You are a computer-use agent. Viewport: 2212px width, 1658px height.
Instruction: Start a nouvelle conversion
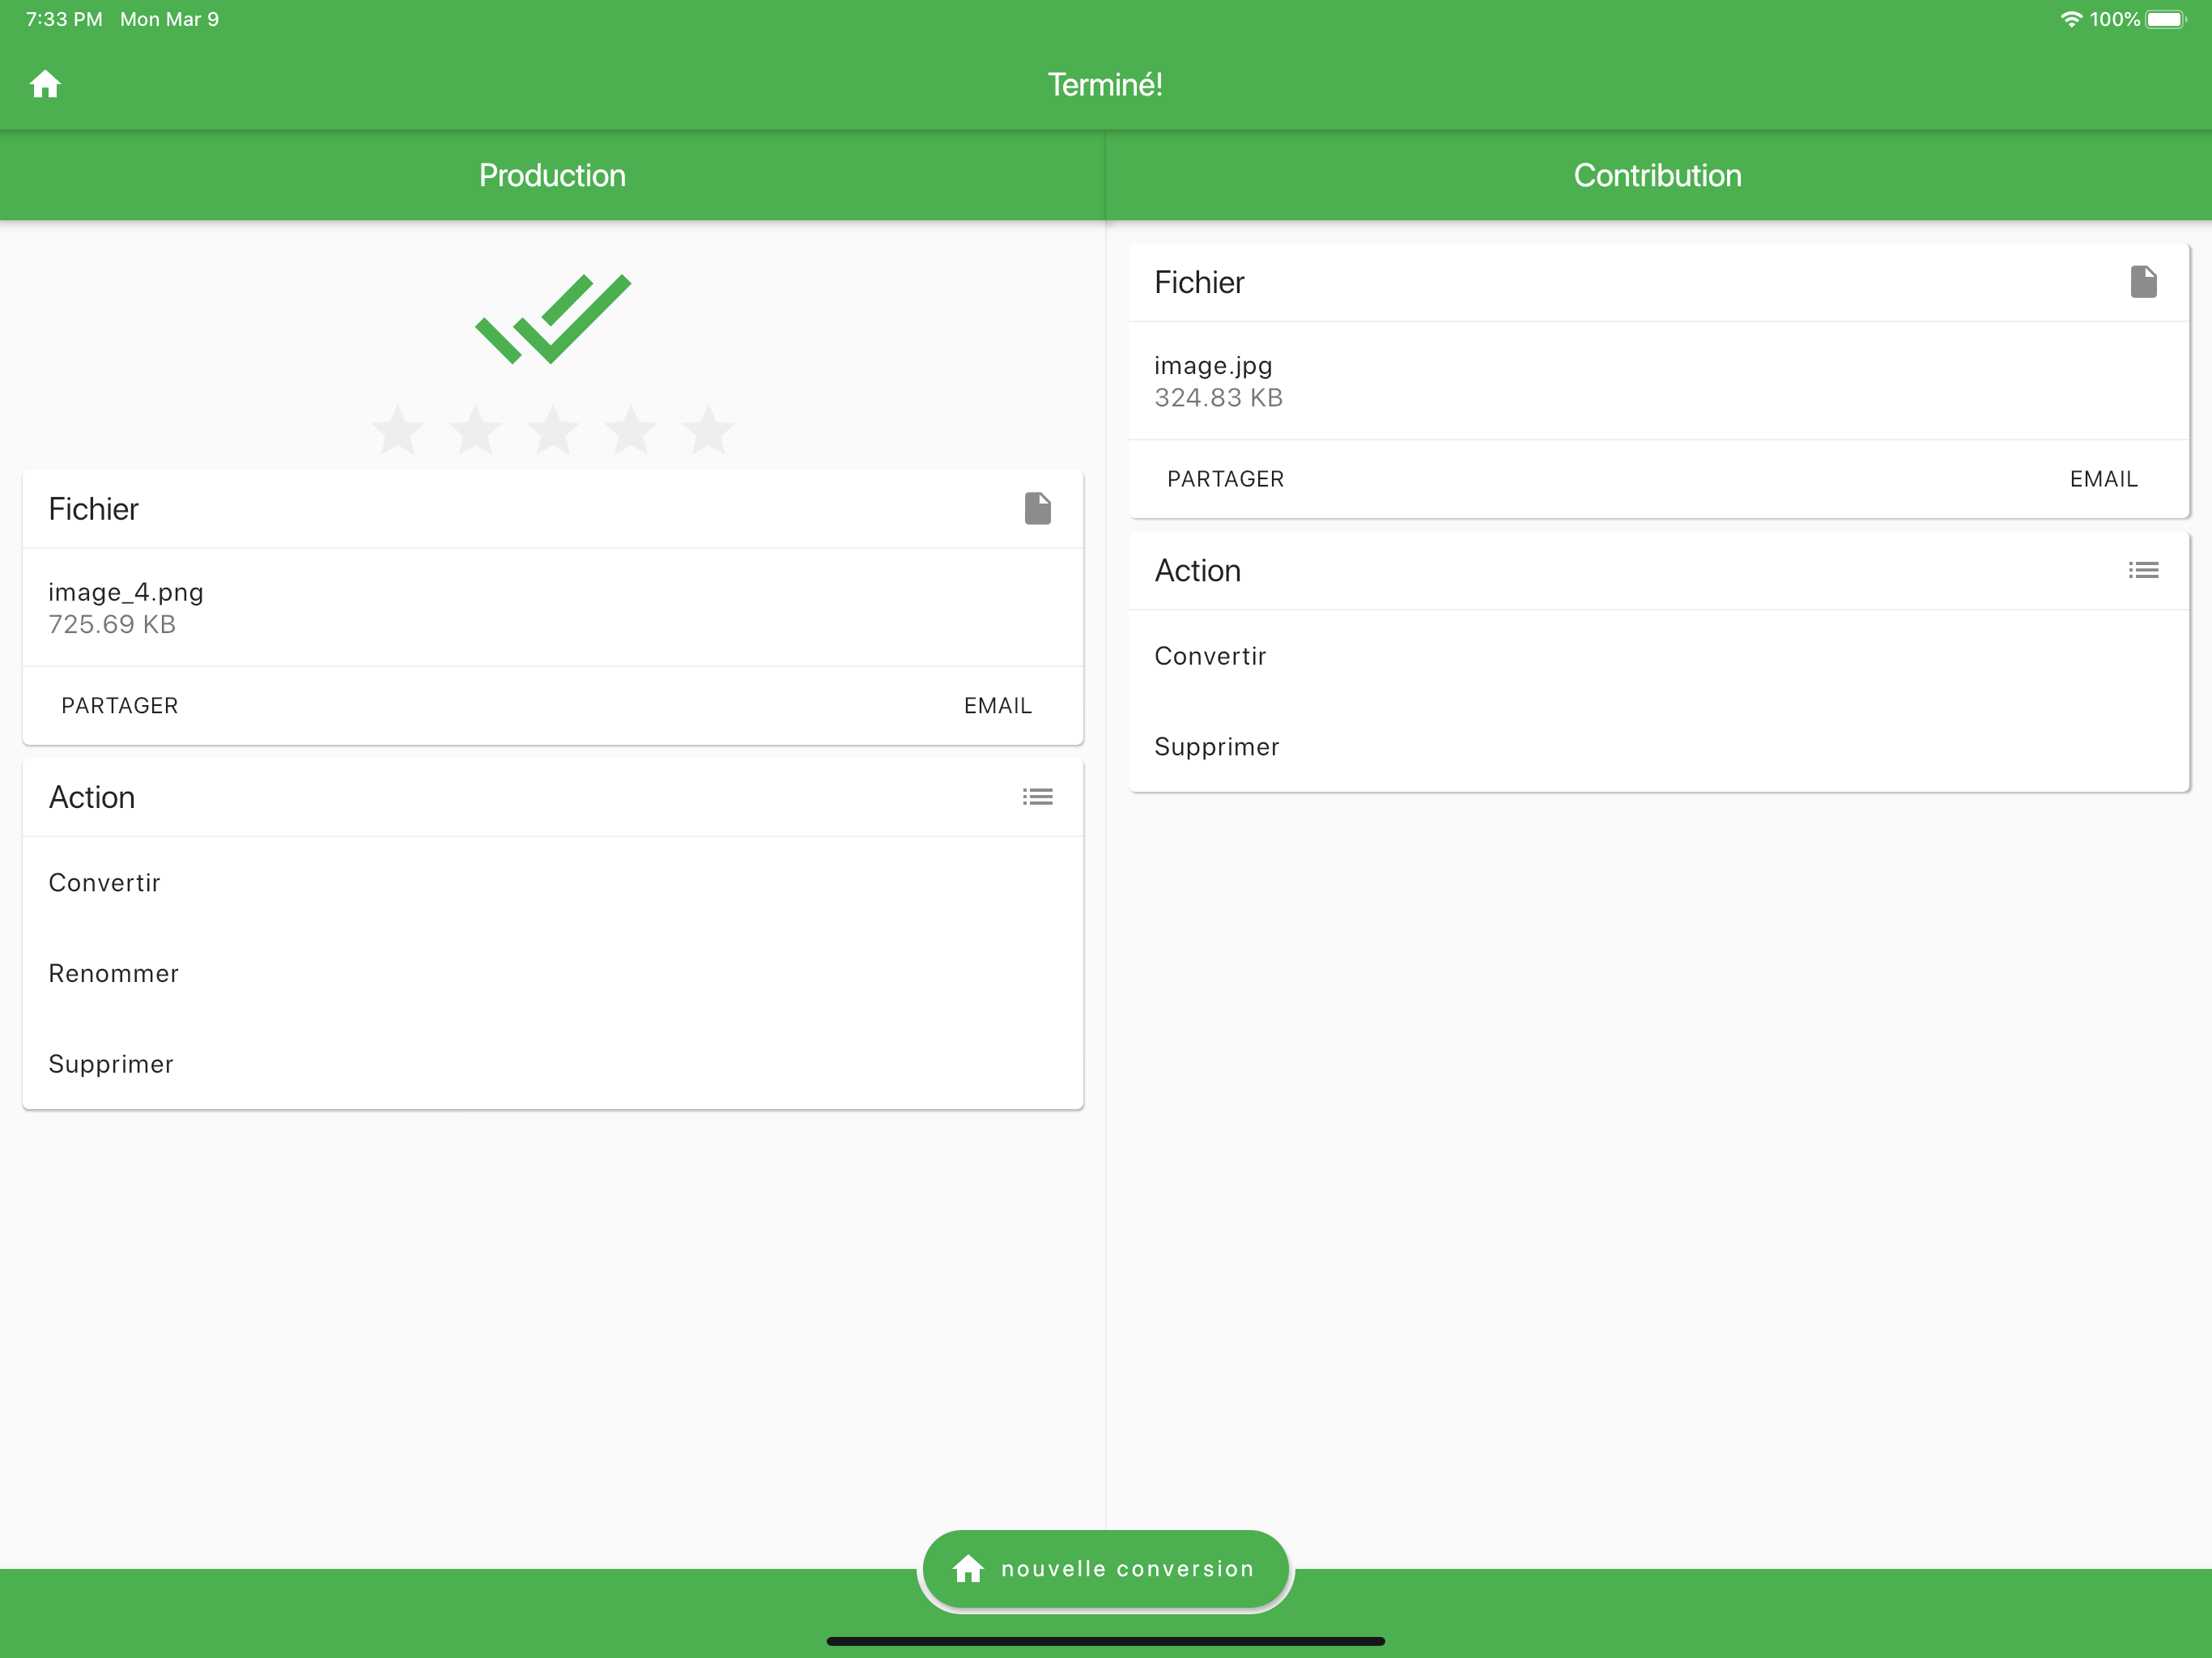tap(1105, 1569)
